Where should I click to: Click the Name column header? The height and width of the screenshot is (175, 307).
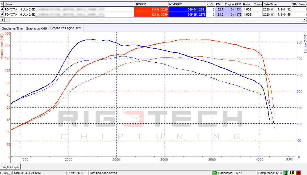(69, 4)
